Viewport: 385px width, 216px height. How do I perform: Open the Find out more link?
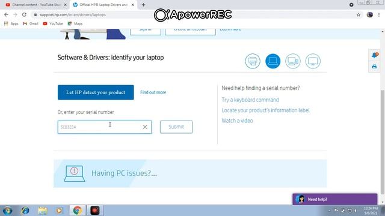pyautogui.click(x=153, y=92)
